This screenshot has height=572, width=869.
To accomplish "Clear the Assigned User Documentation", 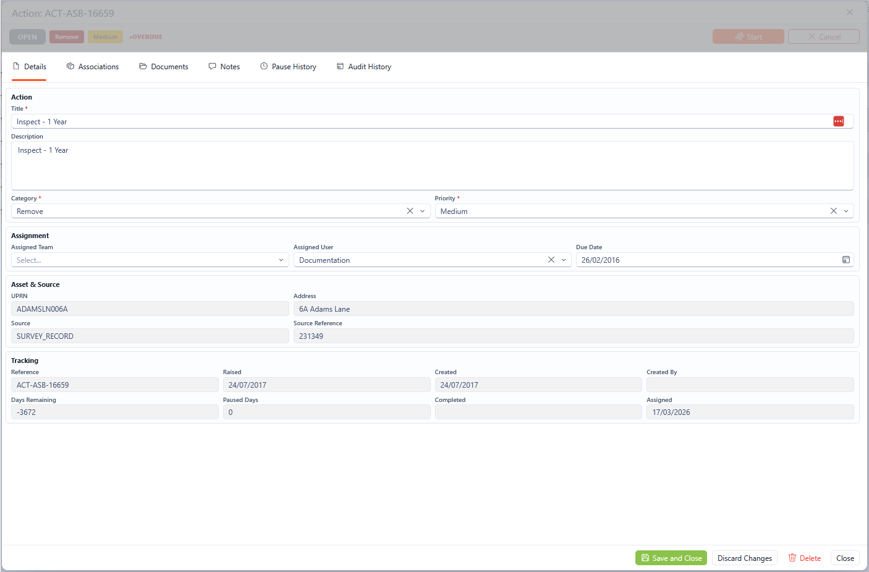I will [551, 260].
